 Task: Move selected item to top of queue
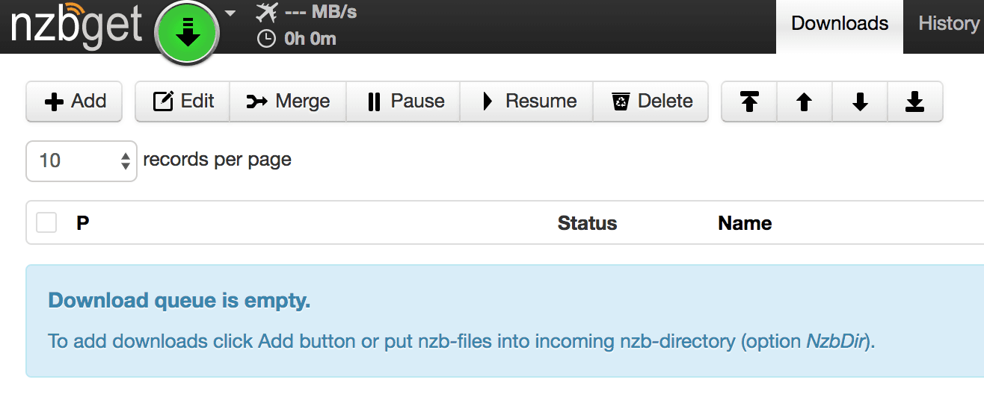coord(749,102)
